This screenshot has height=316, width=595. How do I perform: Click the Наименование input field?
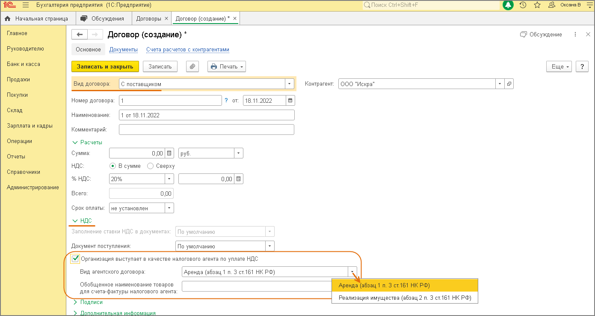[207, 115]
